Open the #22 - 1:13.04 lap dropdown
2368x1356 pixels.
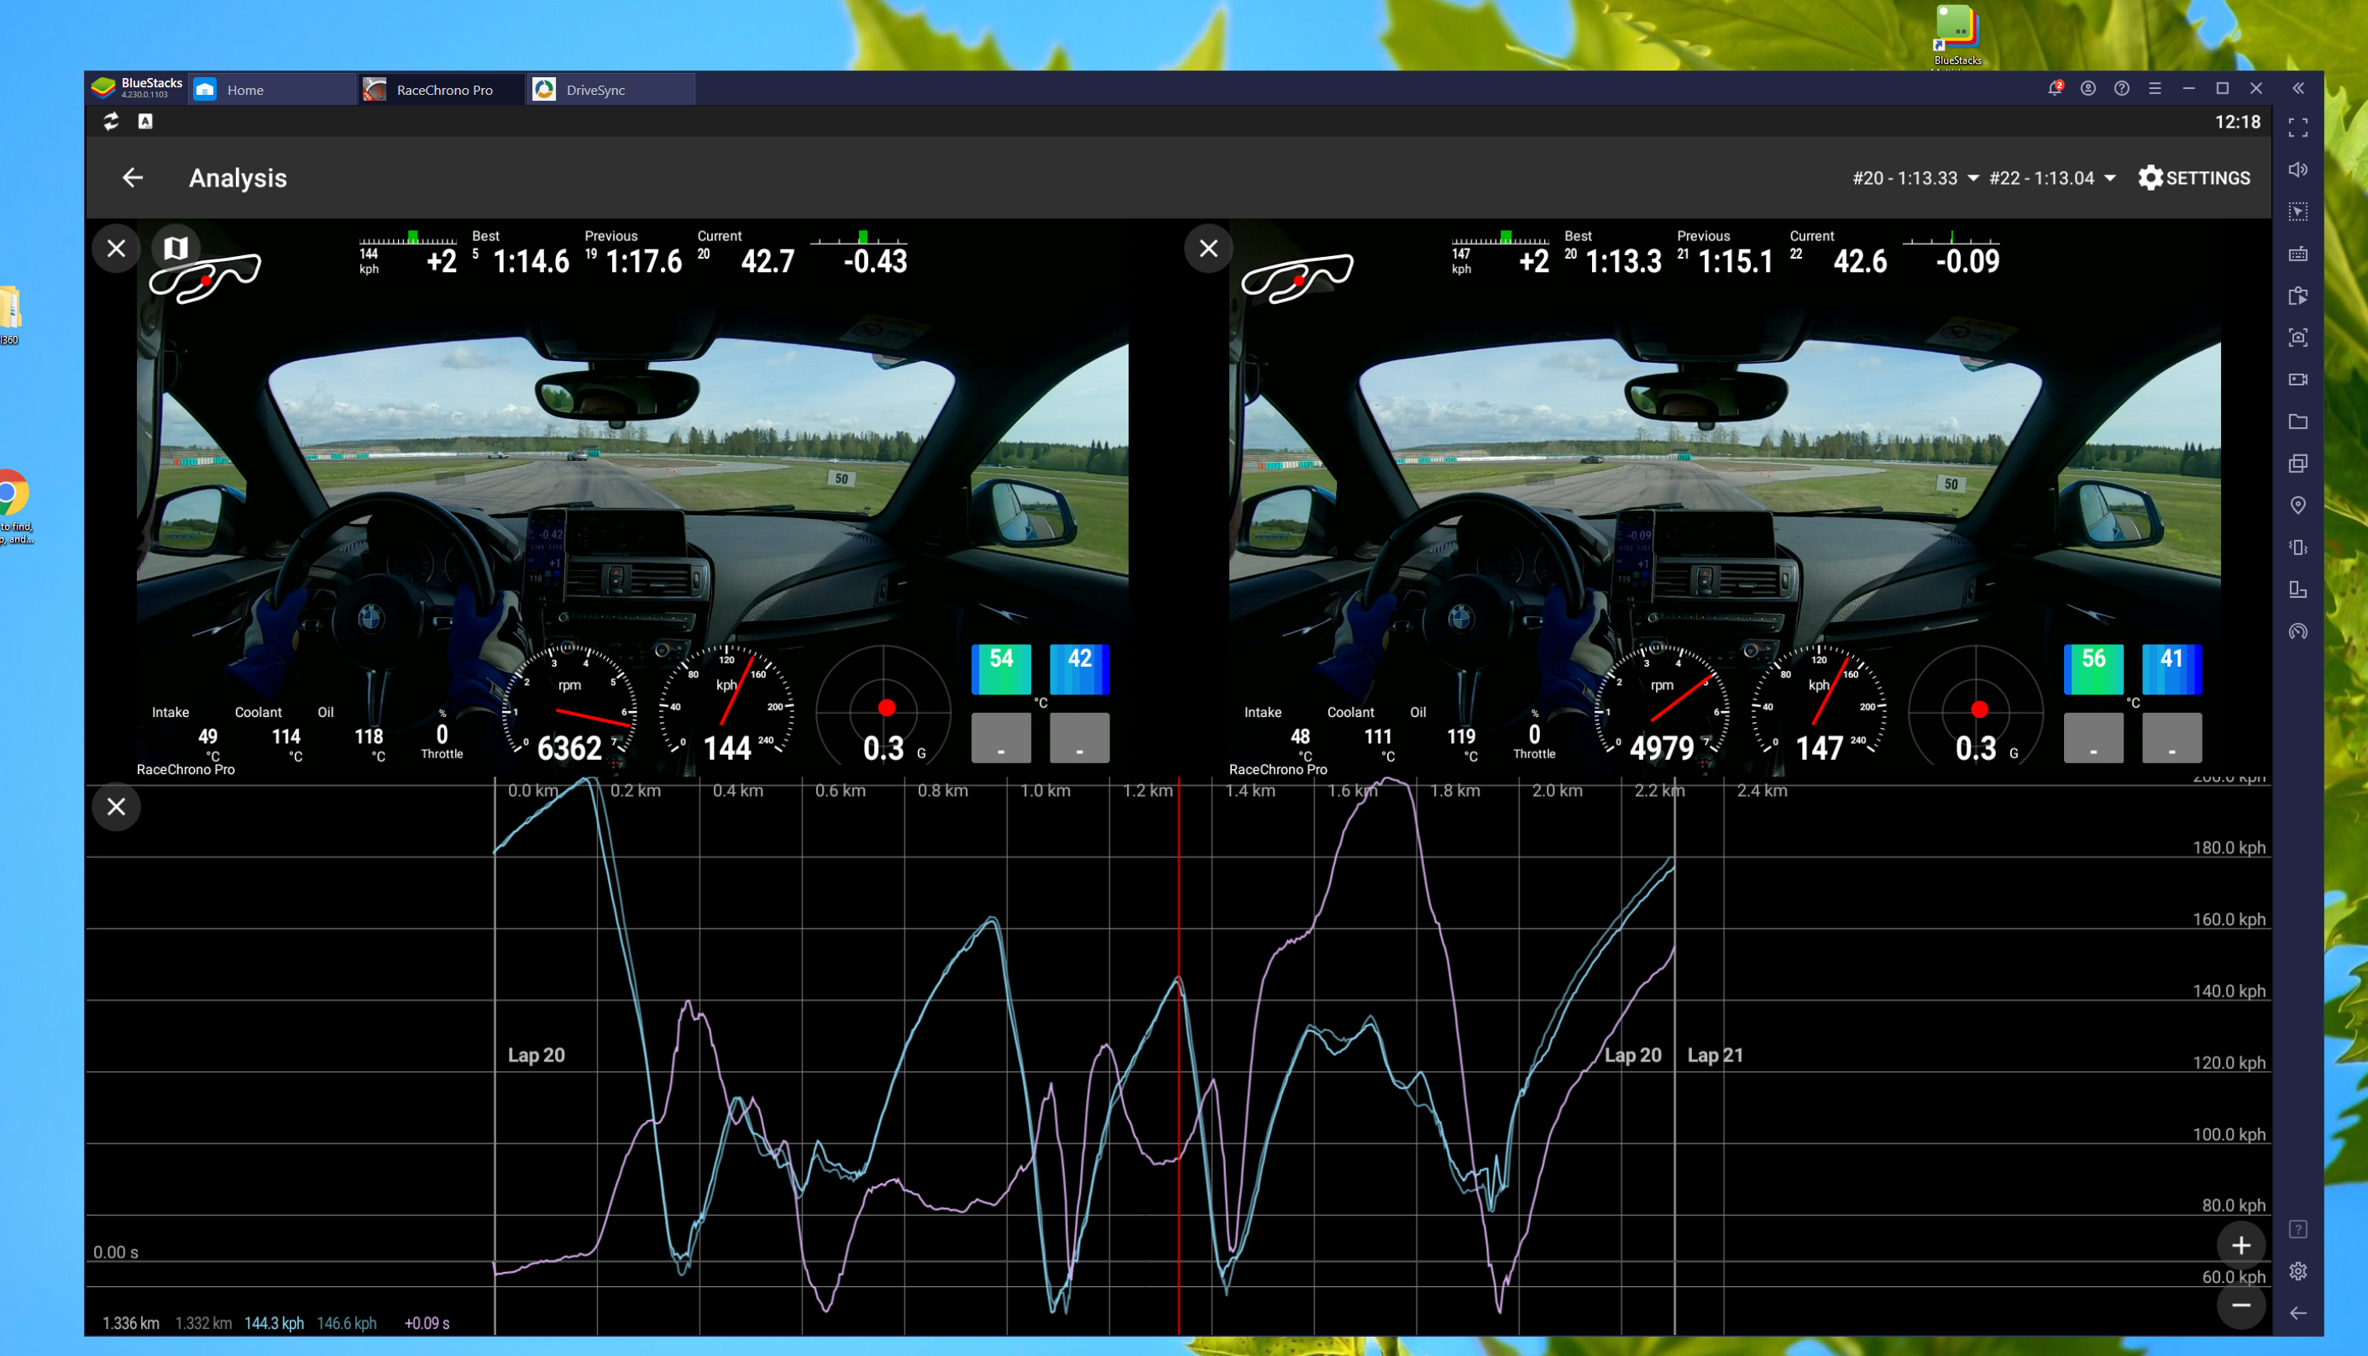(2051, 178)
